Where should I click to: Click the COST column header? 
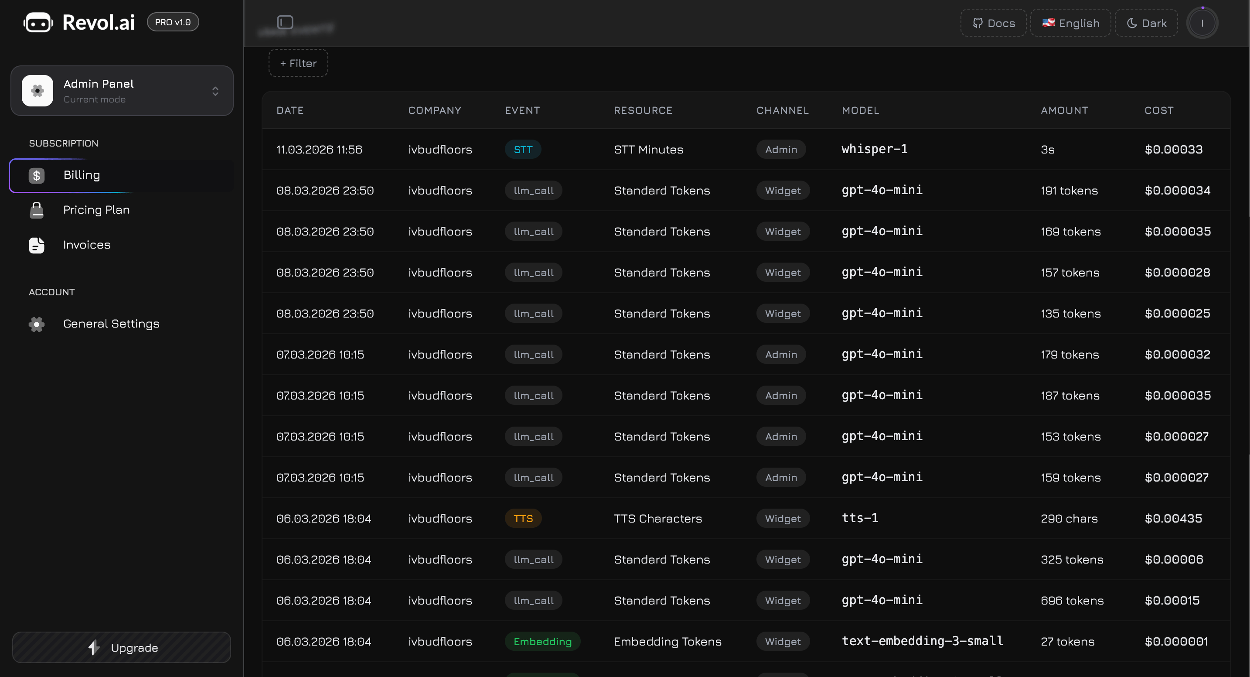(1159, 110)
